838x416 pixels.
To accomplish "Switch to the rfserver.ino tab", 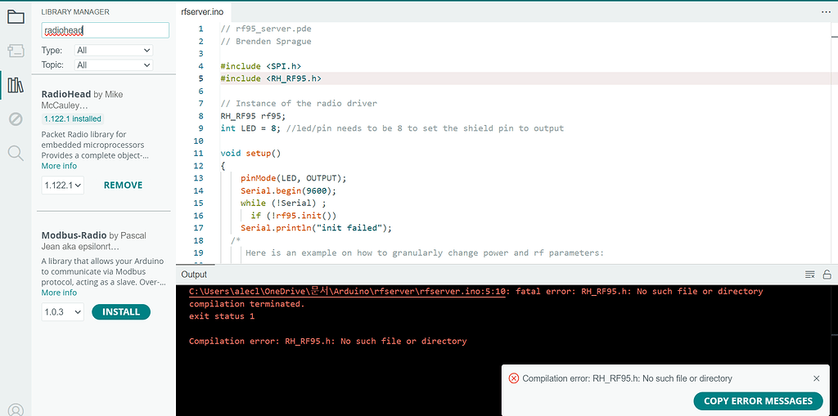I will [203, 11].
